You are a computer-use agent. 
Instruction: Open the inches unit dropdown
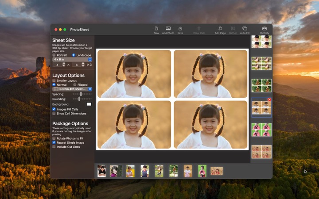click(89, 65)
